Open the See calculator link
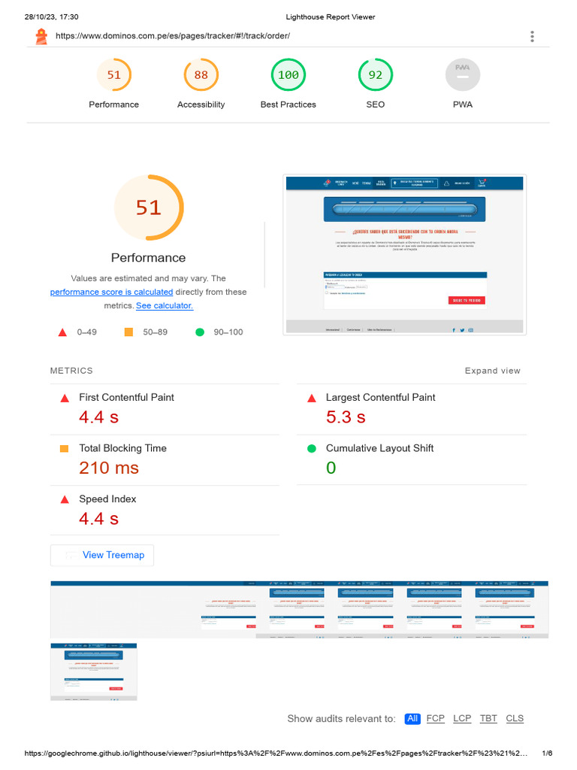The width and height of the screenshot is (577, 770). 165,305
